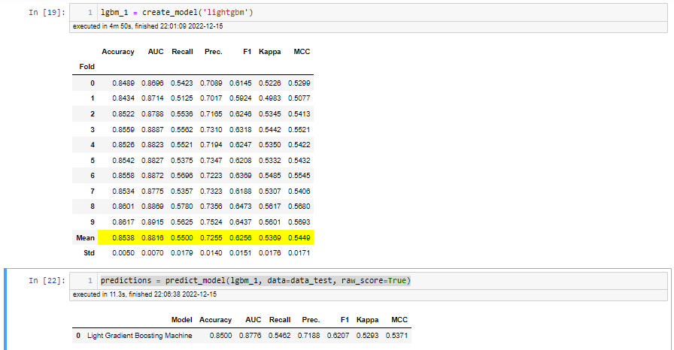Click execution time 'executed in 11.3s'

tap(144, 294)
